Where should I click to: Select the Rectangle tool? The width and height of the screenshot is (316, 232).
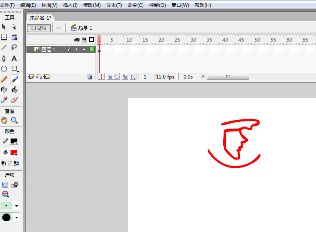(x=14, y=69)
